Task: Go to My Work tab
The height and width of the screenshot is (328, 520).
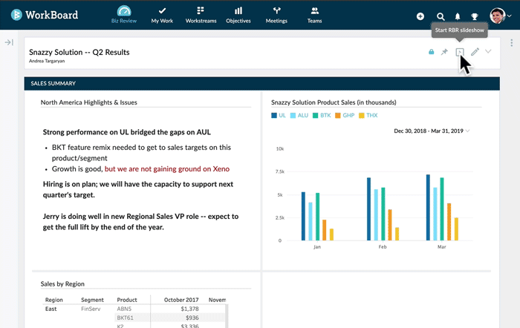Action: tap(162, 16)
